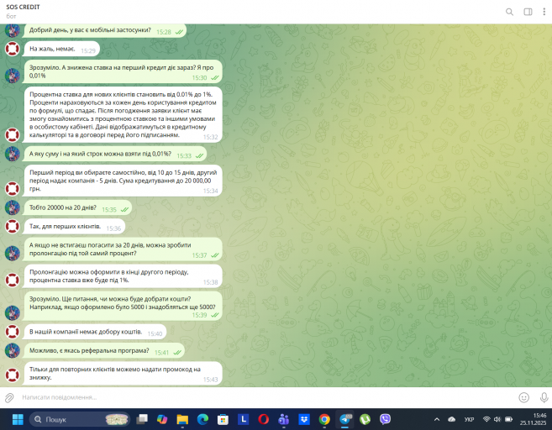Open the emoji picker smiley icon
552x430 pixels.
tap(523, 397)
